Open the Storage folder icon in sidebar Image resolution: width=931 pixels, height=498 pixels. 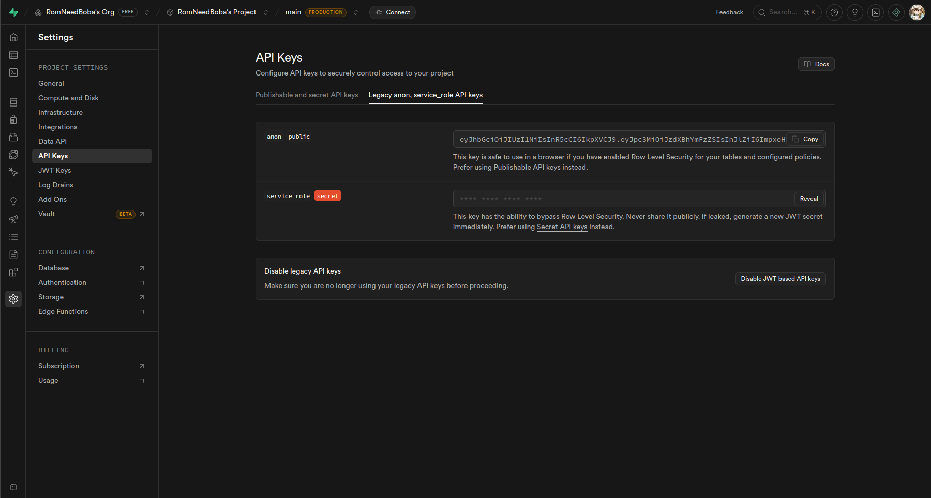[x=13, y=137]
